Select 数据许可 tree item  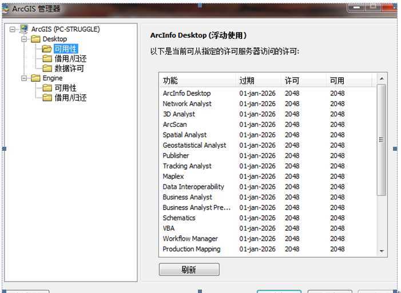[69, 68]
